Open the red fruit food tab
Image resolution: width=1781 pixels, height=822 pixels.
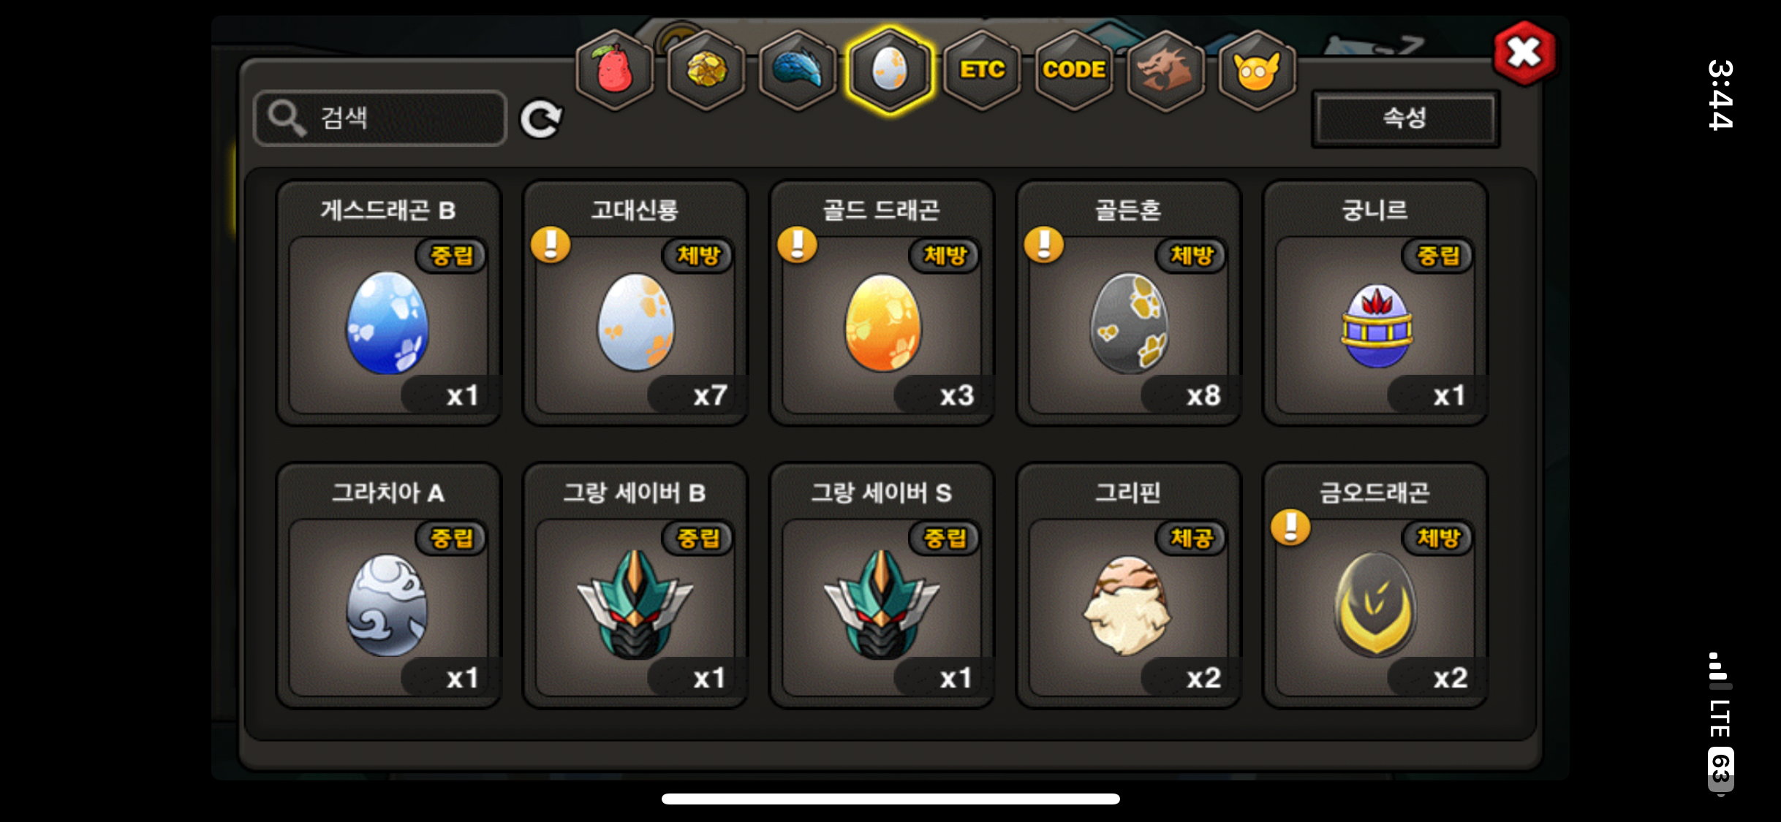(x=614, y=70)
